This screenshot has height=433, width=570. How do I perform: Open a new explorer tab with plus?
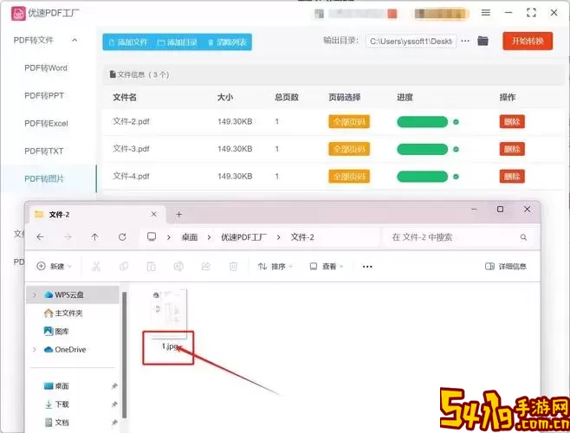(178, 214)
